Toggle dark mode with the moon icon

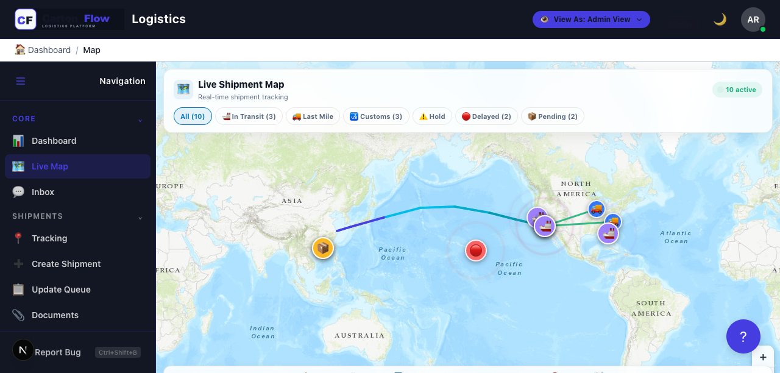pos(719,19)
